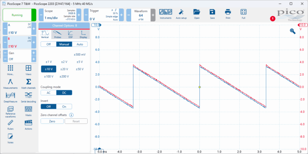Open the notification badge showing 1
This screenshot has width=308, height=154.
tap(273, 18)
